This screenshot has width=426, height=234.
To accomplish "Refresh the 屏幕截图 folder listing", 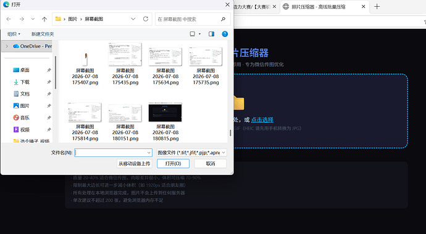I will point(146,19).
